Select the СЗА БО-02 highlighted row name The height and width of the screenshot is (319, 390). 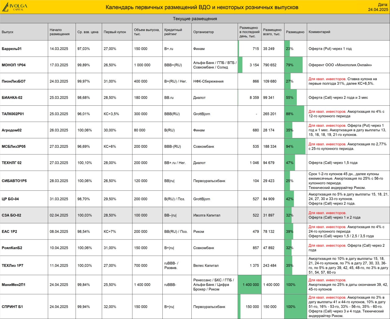12,215
